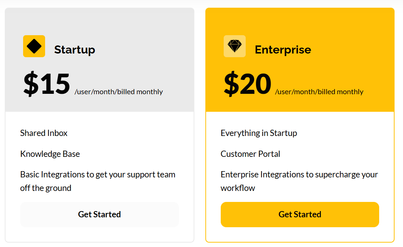Select the Startup plan title
Viewport: 403px width, 247px height.
point(74,49)
